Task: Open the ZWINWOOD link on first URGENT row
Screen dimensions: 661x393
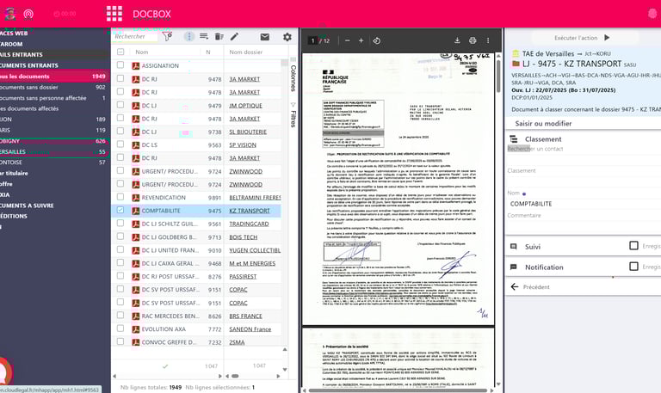Action: coord(246,171)
